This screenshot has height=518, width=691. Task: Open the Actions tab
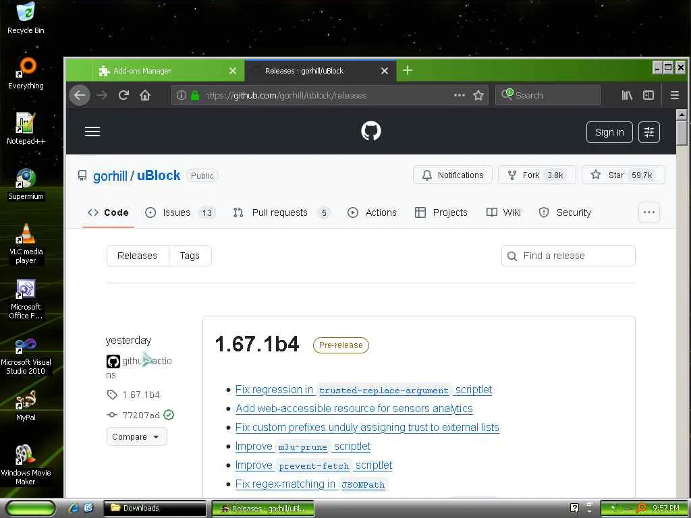coord(372,212)
